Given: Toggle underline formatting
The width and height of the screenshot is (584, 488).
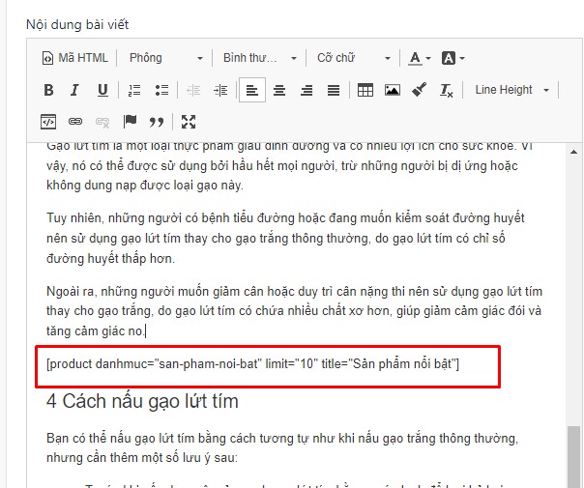Looking at the screenshot, I should pyautogui.click(x=102, y=90).
